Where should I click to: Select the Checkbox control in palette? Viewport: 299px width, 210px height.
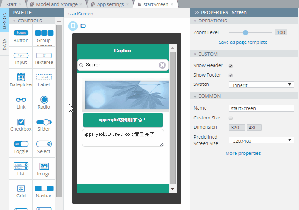pos(21,125)
